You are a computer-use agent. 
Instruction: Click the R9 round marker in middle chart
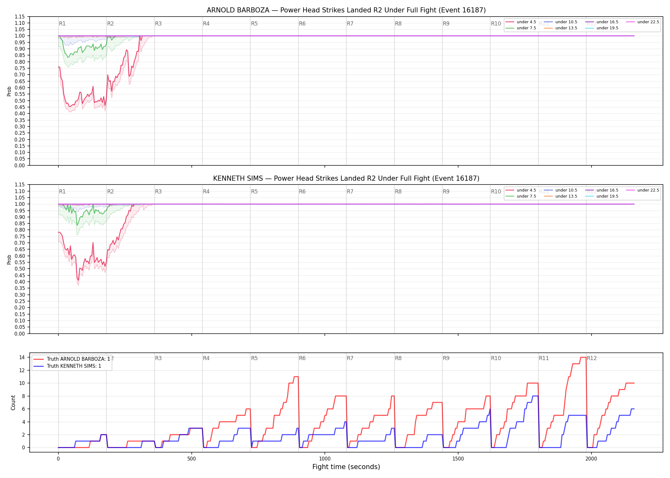click(446, 192)
